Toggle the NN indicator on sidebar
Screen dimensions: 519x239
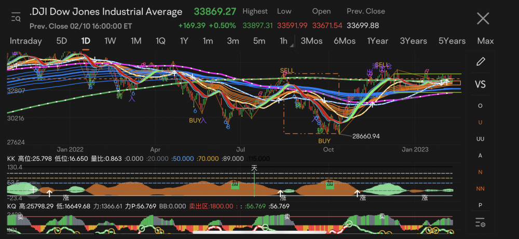pyautogui.click(x=481, y=189)
